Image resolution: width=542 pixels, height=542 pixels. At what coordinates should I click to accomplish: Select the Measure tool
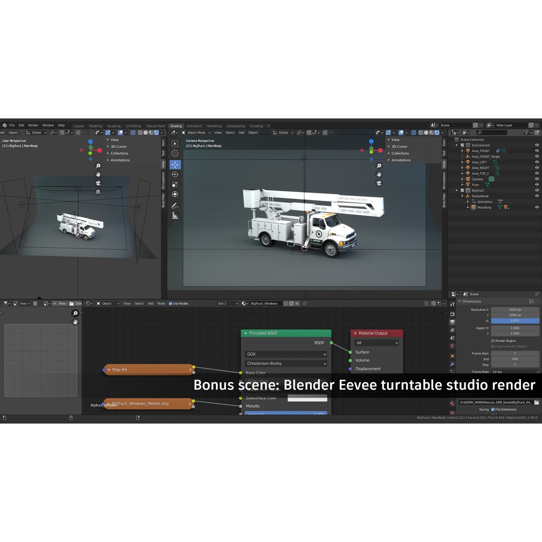click(175, 216)
